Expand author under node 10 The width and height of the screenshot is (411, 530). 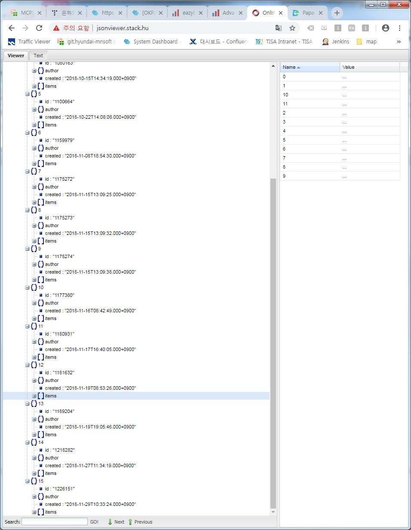[x=34, y=303]
